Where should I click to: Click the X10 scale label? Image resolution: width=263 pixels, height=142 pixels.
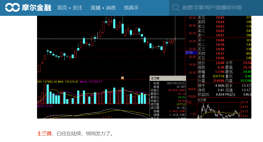click(x=188, y=102)
